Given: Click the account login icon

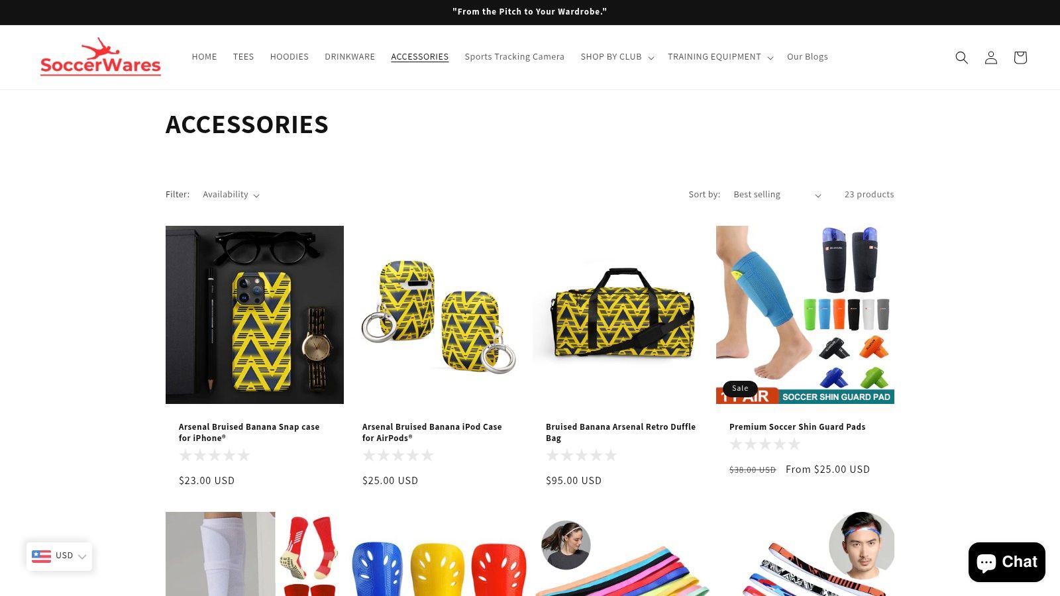Looking at the screenshot, I should coord(990,58).
